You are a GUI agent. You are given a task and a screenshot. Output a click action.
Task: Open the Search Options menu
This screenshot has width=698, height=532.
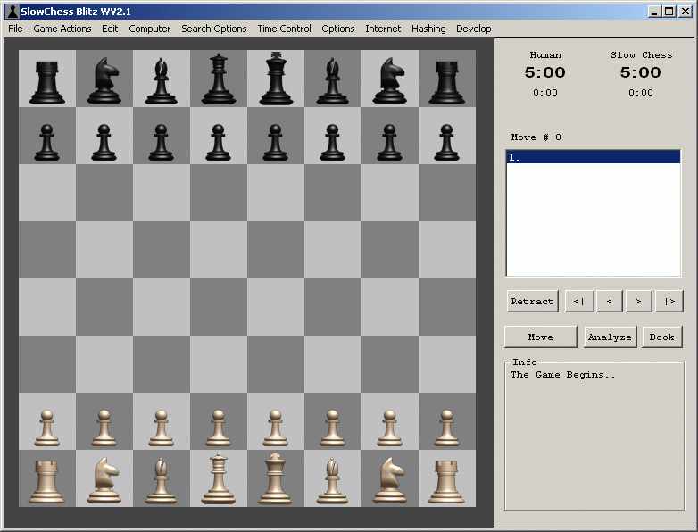coord(213,29)
